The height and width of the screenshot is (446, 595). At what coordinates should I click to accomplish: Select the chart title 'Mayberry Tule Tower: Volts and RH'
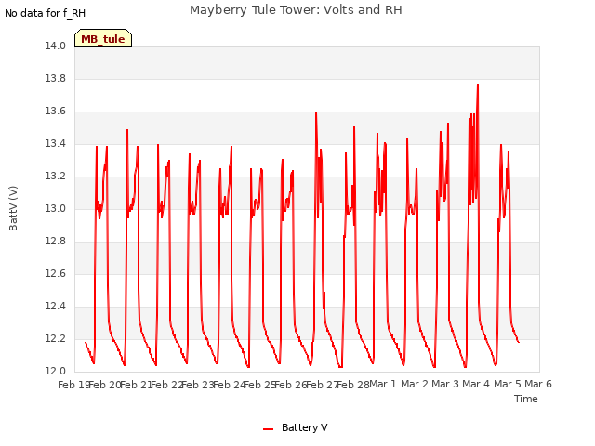point(296,9)
